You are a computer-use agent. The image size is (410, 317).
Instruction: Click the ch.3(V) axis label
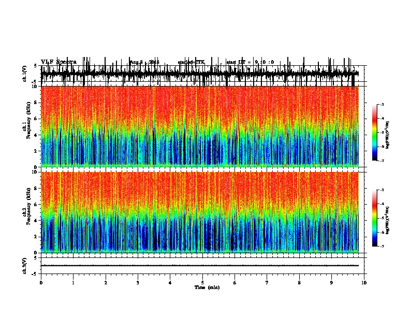(x=24, y=266)
